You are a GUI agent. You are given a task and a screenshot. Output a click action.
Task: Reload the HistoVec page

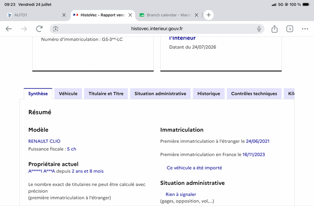tap(39, 29)
